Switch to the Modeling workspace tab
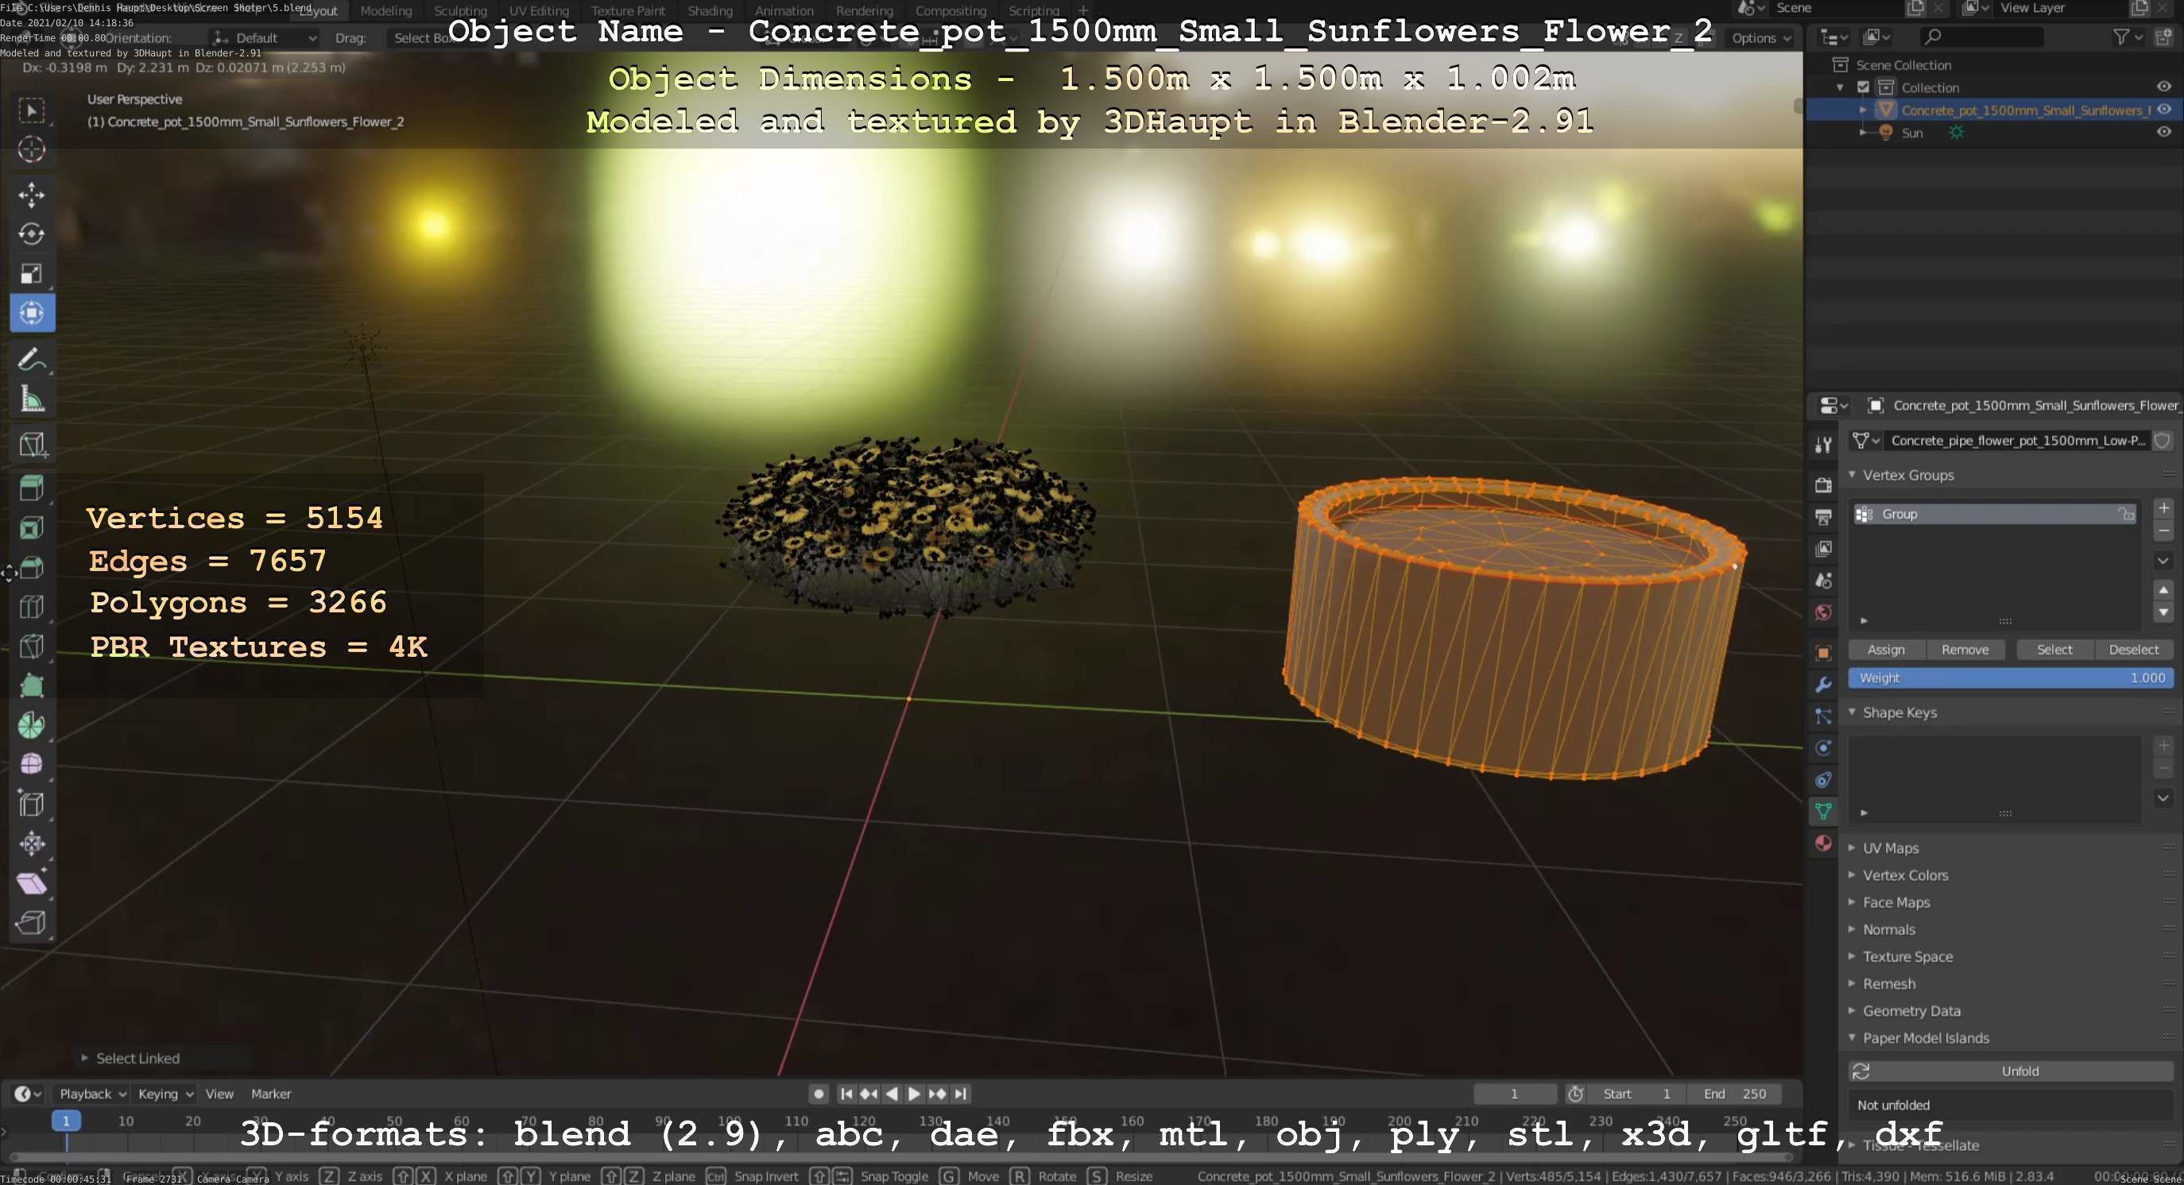Image resolution: width=2184 pixels, height=1185 pixels. [385, 11]
